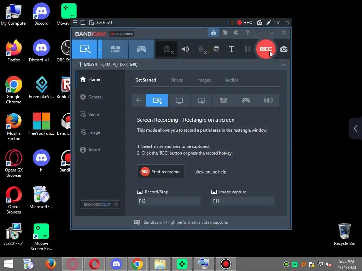362x271 pixels.
Task: Open File Explorer from the taskbar
Action: coord(160,264)
